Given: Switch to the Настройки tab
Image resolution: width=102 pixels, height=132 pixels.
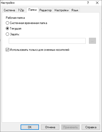Looking at the screenshot, I should (x=61, y=10).
